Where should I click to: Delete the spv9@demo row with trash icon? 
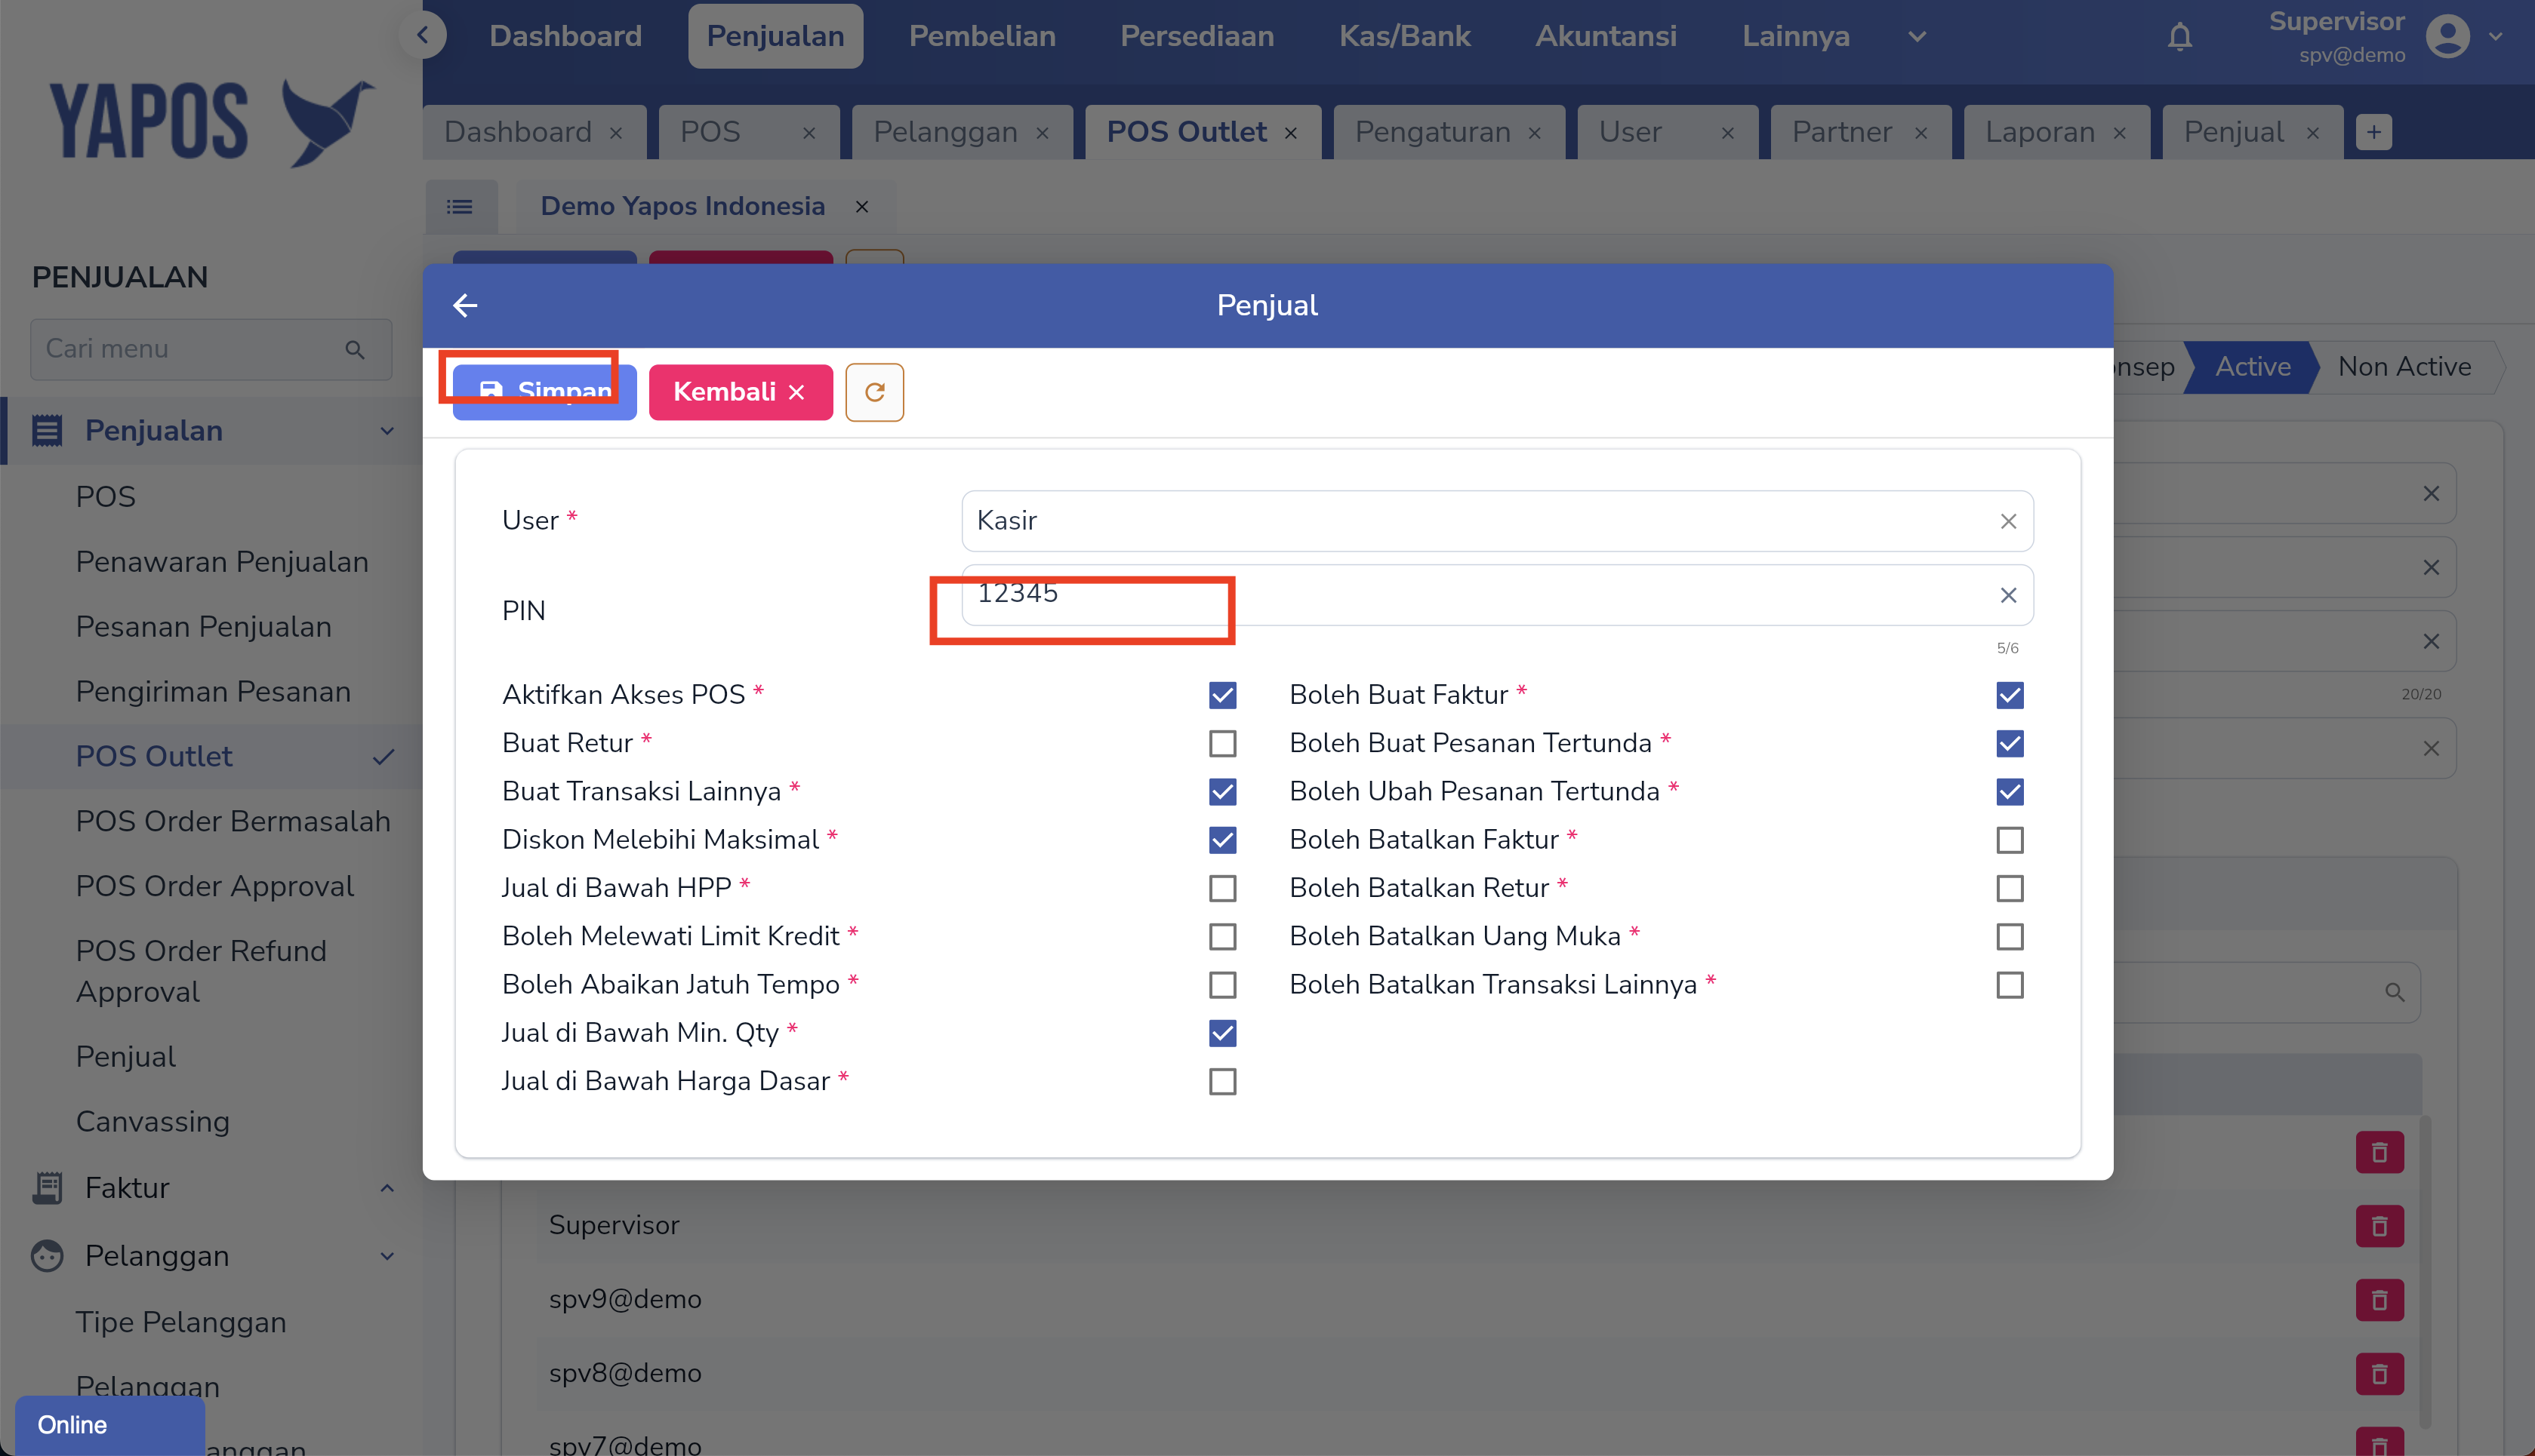coord(2380,1300)
